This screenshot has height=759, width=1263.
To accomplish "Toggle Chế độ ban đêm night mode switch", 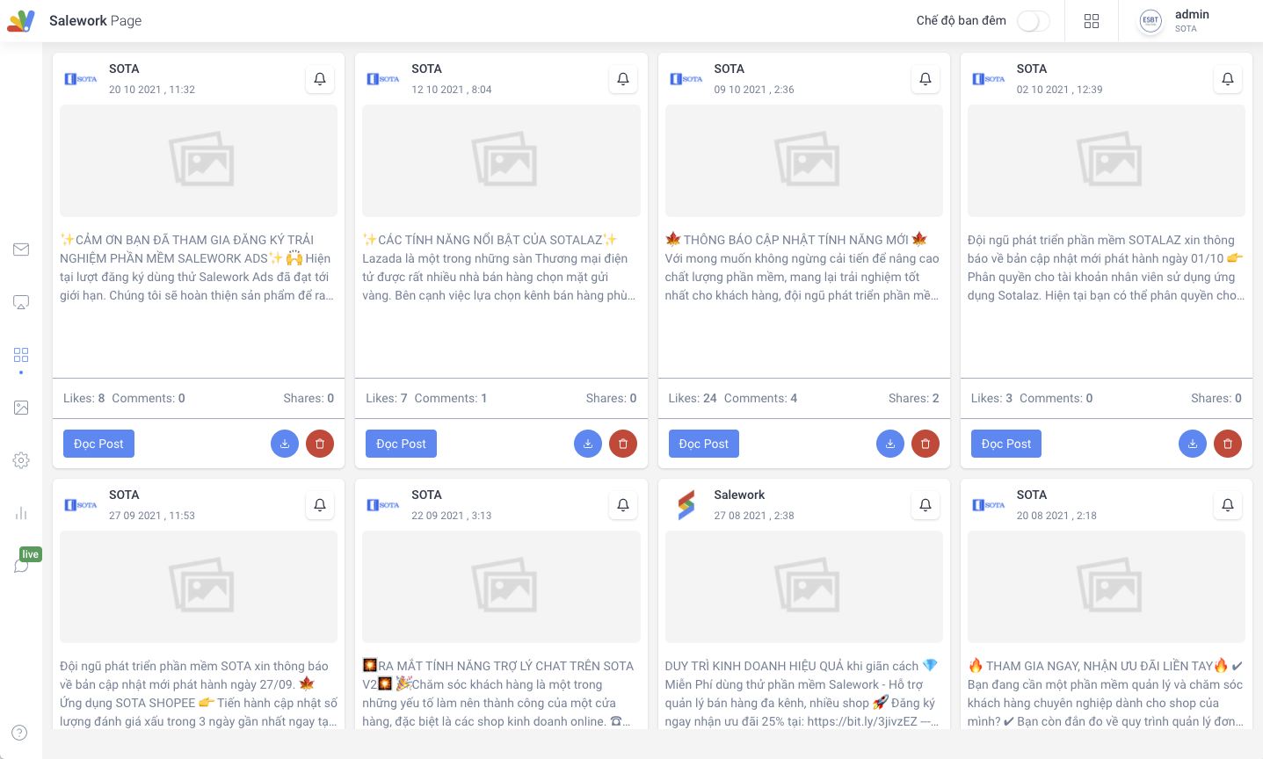I will coord(1034,21).
